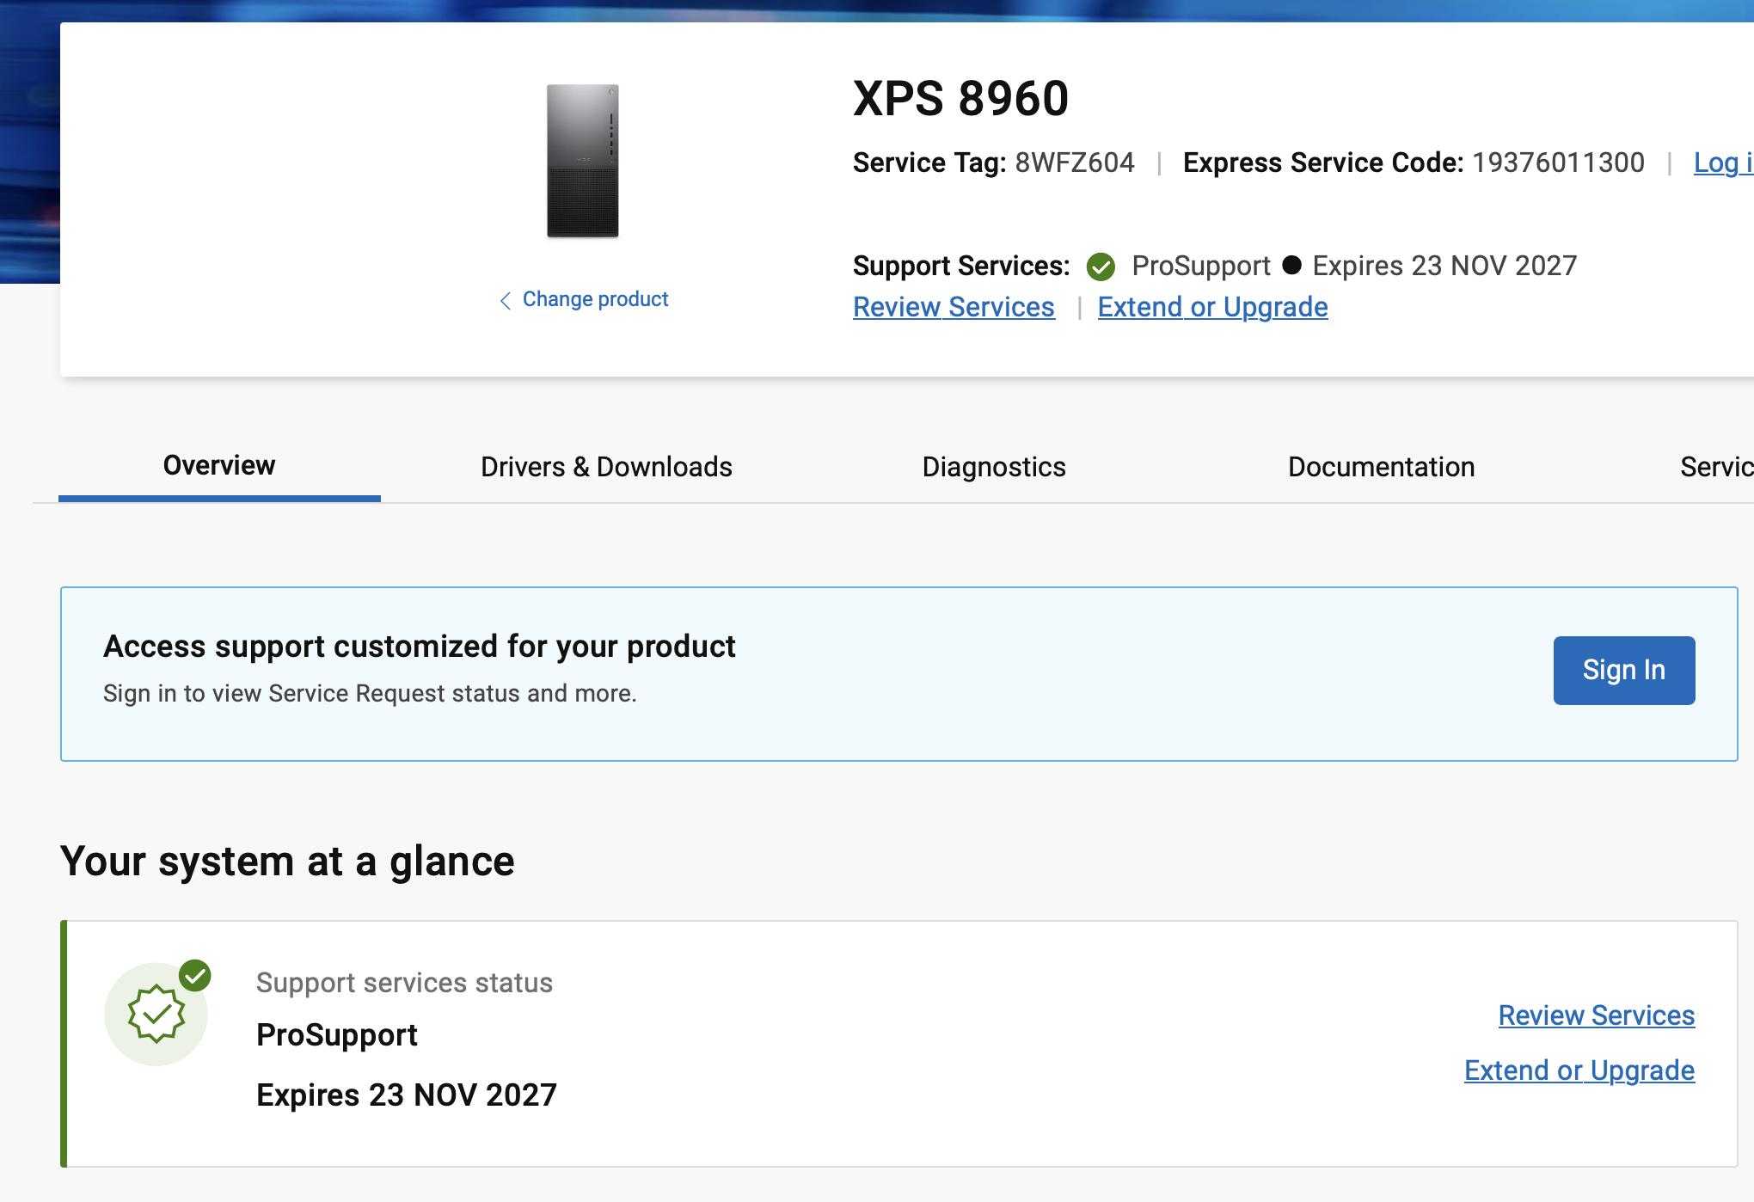The image size is (1754, 1202).
Task: Click 'Access support customized for your product' heading
Action: pyautogui.click(x=420, y=646)
